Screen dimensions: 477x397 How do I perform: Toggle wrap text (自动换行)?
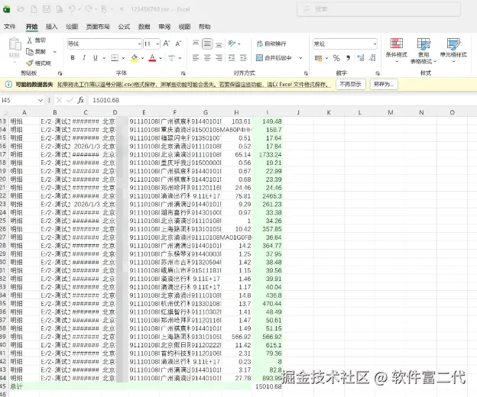point(271,44)
